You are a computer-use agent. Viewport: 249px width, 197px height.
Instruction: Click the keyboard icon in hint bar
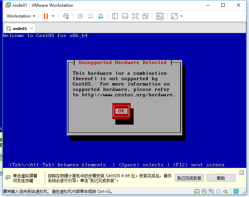pos(8,178)
